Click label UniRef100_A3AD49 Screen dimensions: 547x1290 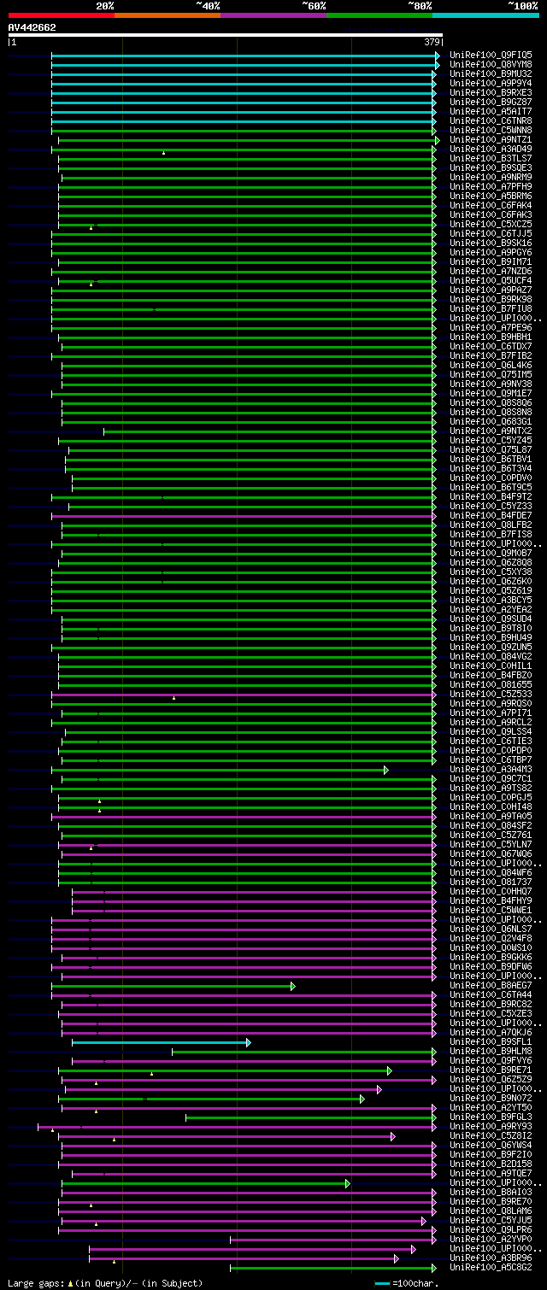click(x=491, y=149)
